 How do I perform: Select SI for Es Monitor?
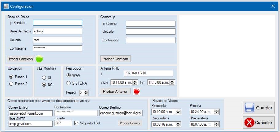click(x=44, y=78)
